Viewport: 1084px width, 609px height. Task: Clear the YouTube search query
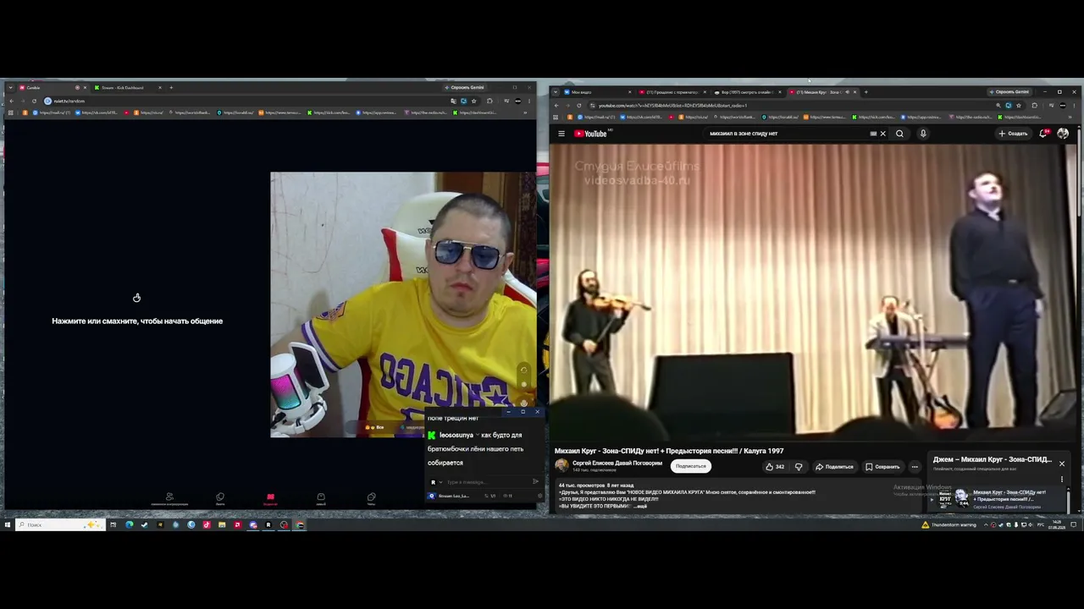882,134
